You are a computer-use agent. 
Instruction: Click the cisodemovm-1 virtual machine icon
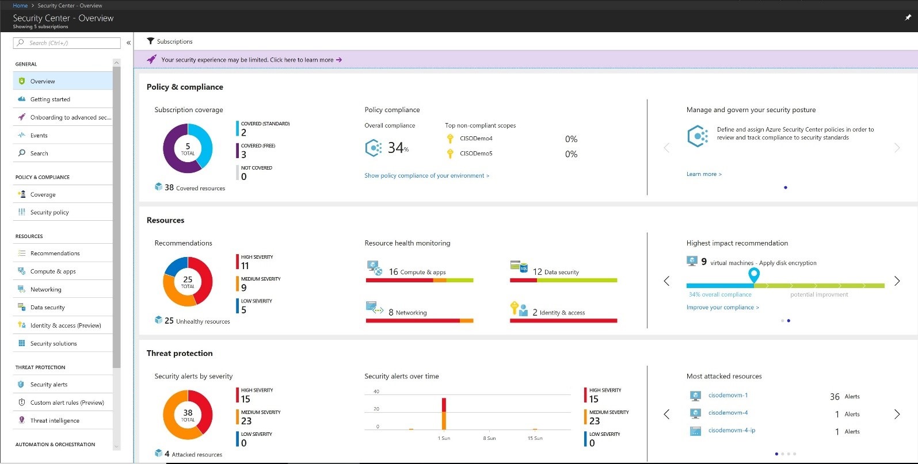695,396
